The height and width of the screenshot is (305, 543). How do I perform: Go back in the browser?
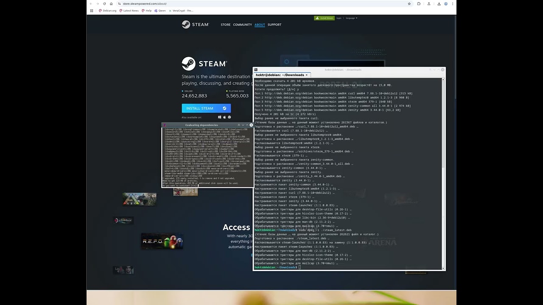tap(91, 3)
